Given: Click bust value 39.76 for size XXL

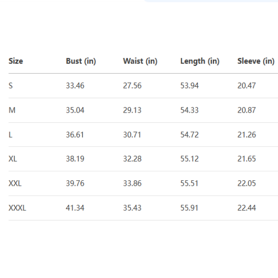Looking at the screenshot, I should 75,183.
